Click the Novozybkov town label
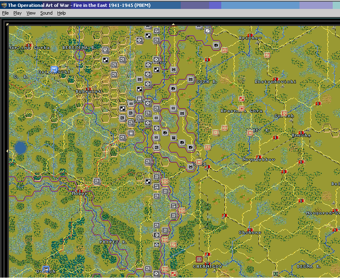Image resolution: width=340 pixels, height=278 pixels. pyautogui.click(x=259, y=160)
